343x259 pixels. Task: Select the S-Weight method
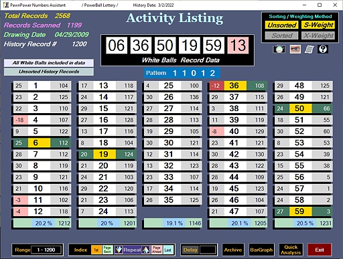[x=318, y=25]
